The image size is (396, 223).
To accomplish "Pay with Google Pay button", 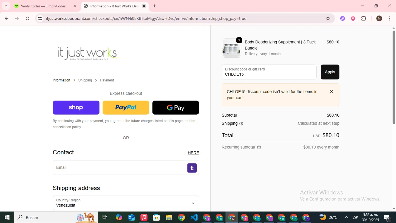I will coord(176,107).
